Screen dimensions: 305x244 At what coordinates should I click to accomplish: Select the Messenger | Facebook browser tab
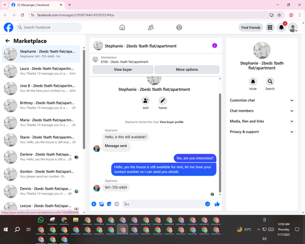coord(37,5)
